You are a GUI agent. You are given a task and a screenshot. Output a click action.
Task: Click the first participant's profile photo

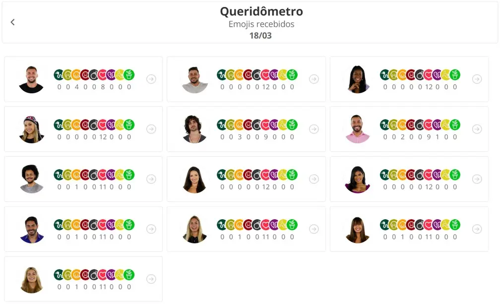coord(30,79)
